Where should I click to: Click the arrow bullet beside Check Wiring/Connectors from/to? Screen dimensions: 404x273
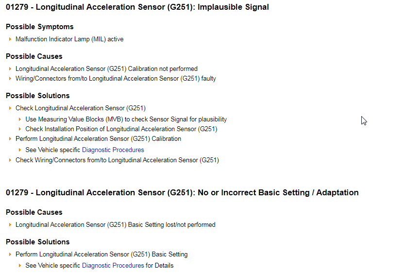[10, 160]
